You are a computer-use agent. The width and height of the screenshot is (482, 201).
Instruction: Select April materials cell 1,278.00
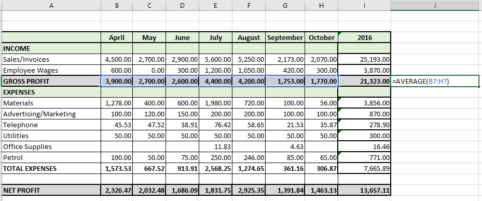(117, 103)
